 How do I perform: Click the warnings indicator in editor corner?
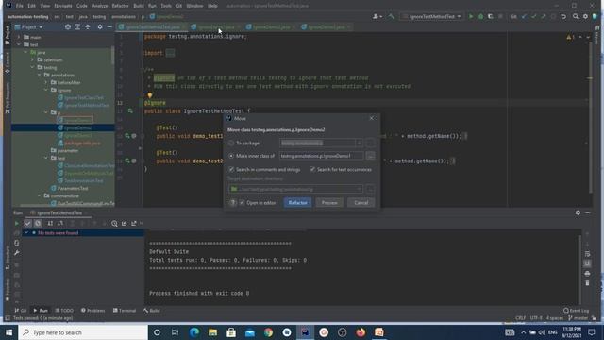click(x=570, y=37)
